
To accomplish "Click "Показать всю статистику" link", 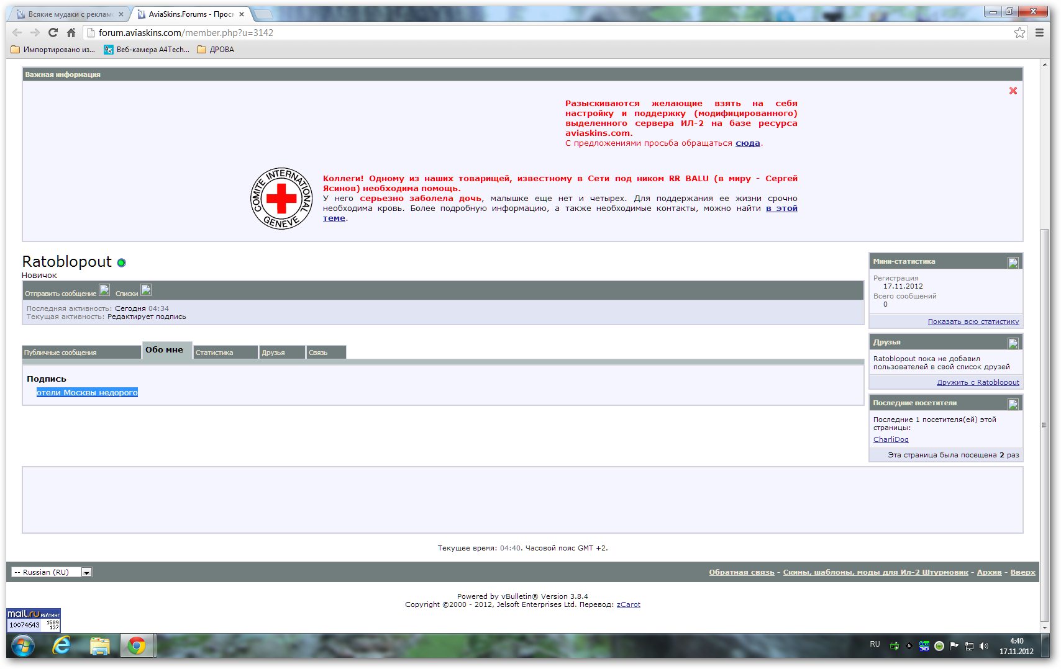I will coord(973,321).
